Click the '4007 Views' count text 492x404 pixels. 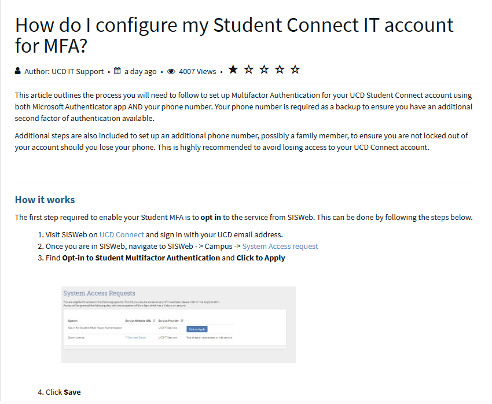tap(197, 71)
